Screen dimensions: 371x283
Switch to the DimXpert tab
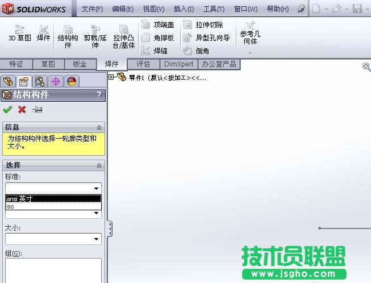(178, 64)
